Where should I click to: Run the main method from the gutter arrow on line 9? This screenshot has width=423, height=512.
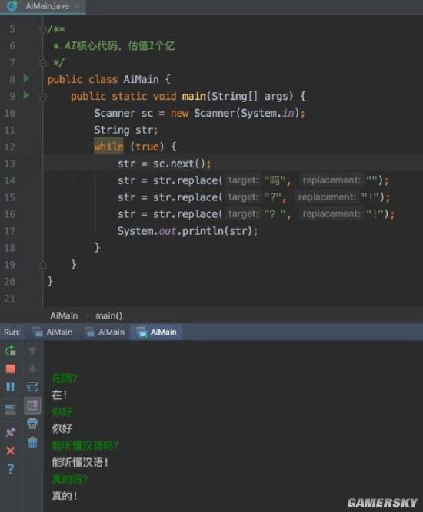click(x=26, y=95)
